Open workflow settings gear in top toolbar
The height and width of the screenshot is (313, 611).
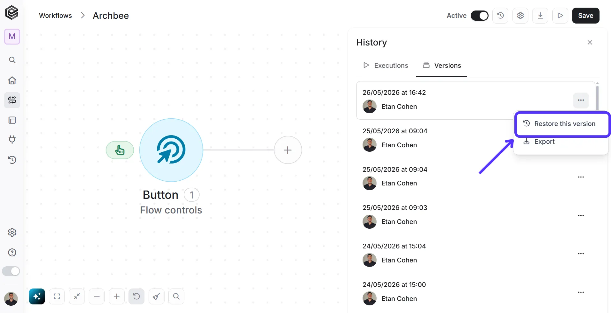(520, 16)
